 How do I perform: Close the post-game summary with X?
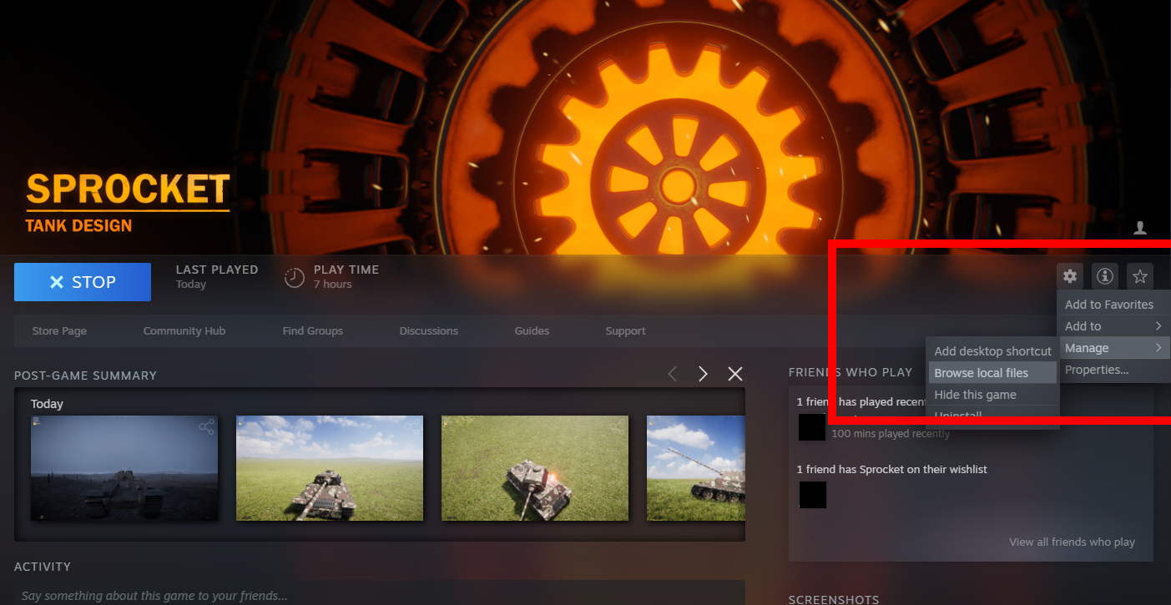coord(735,374)
